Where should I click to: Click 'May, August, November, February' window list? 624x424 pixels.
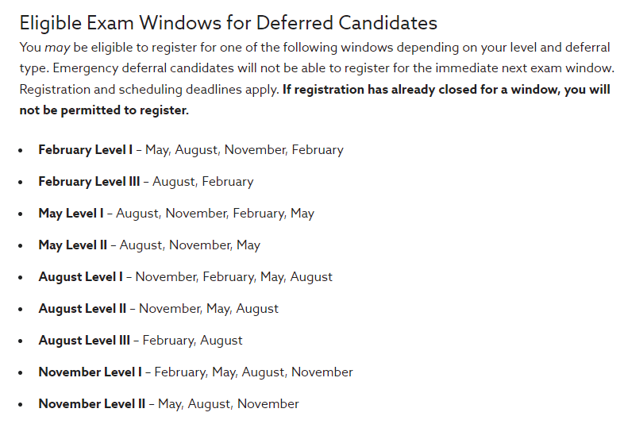[245, 150]
